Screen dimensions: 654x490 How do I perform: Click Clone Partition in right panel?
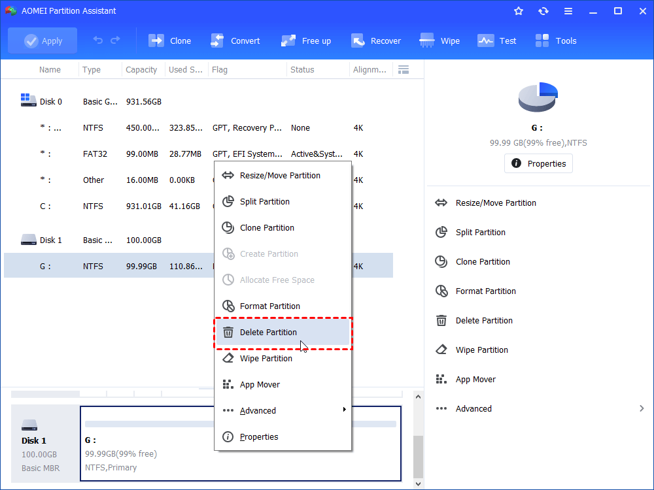tap(483, 262)
